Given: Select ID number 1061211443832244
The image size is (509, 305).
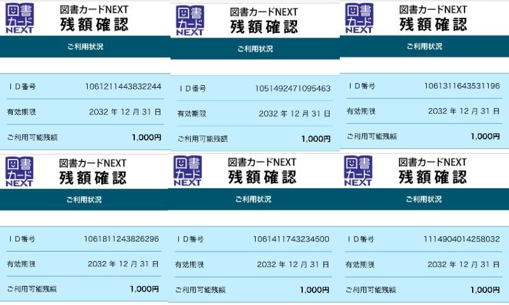Looking at the screenshot, I should (x=123, y=86).
